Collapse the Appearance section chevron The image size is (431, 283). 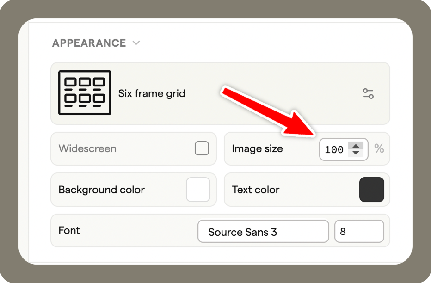pyautogui.click(x=136, y=43)
